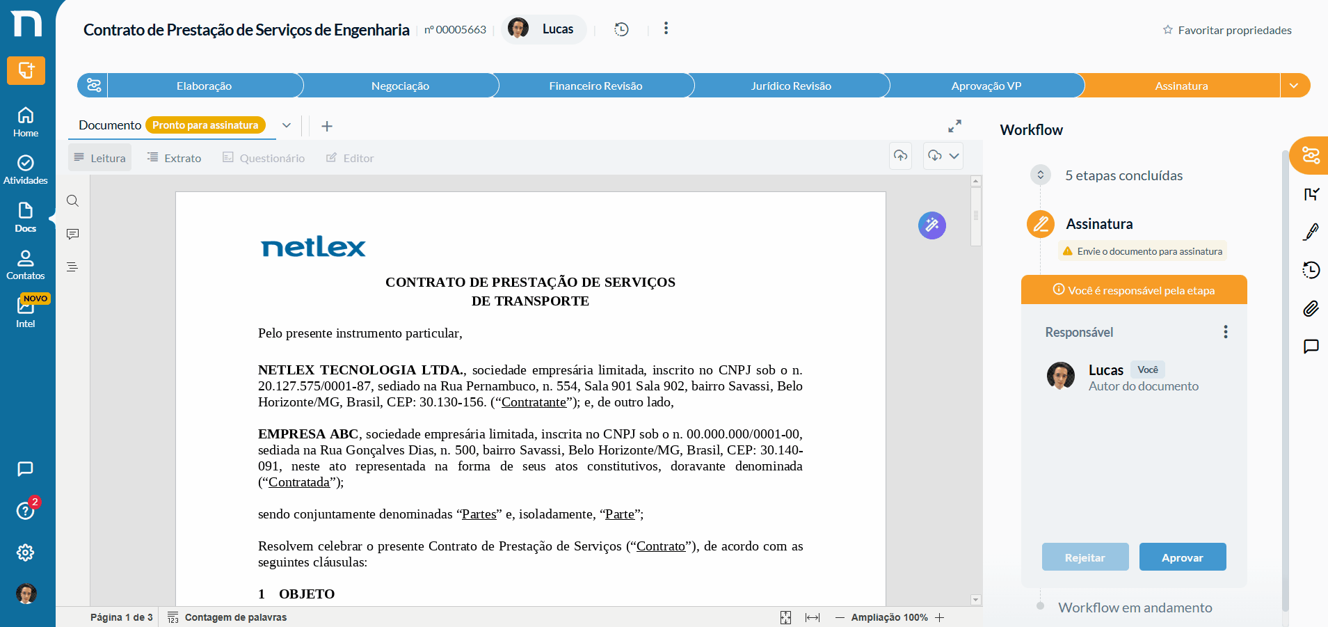Select the Negociação stage

coord(400,86)
